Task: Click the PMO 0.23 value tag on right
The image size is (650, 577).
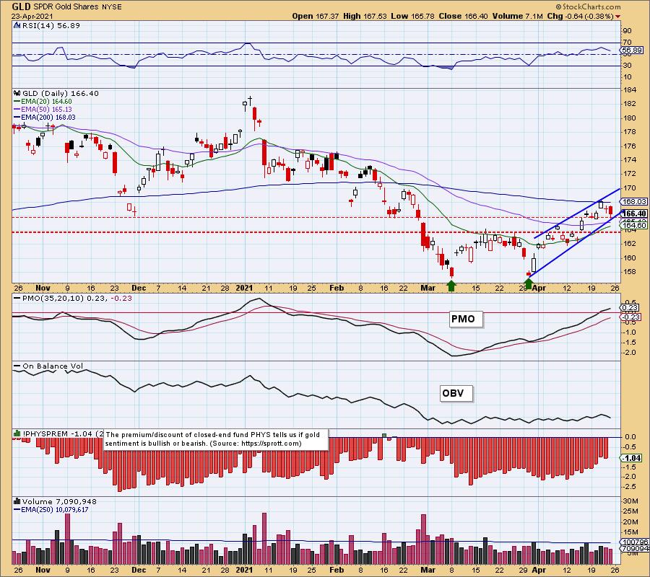Action: [630, 307]
